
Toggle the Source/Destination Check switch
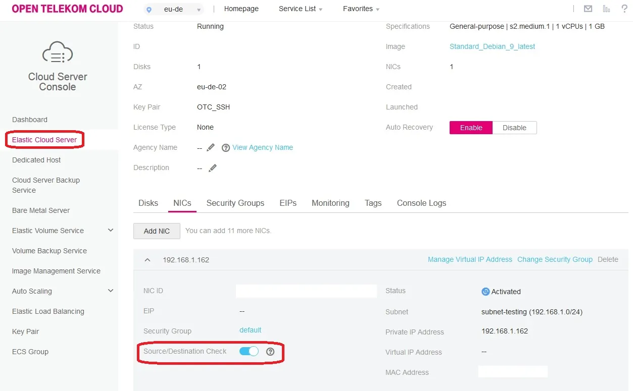pyautogui.click(x=249, y=351)
